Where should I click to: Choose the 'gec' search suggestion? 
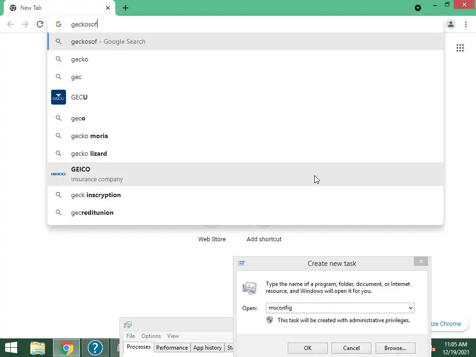tap(245, 77)
